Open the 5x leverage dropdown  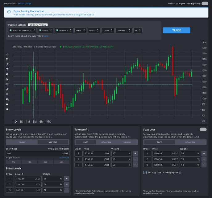(x=138, y=31)
